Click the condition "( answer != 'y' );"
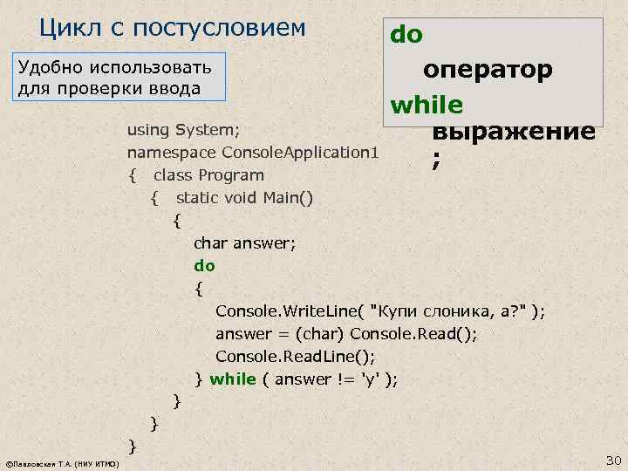Image resolution: width=628 pixels, height=471 pixels. [x=330, y=379]
